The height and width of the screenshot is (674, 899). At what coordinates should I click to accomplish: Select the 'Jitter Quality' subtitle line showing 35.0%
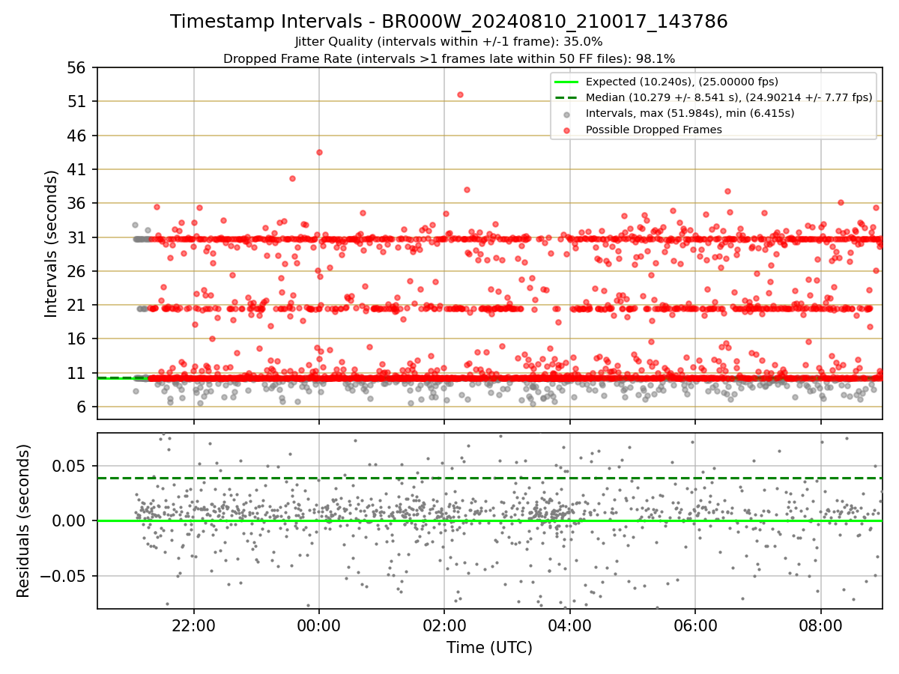click(449, 42)
